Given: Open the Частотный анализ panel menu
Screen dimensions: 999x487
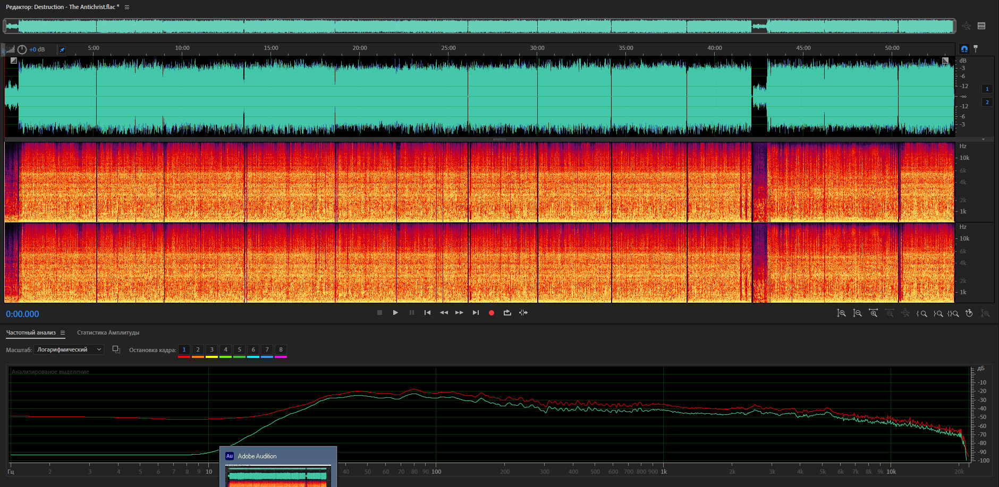Looking at the screenshot, I should [x=63, y=333].
